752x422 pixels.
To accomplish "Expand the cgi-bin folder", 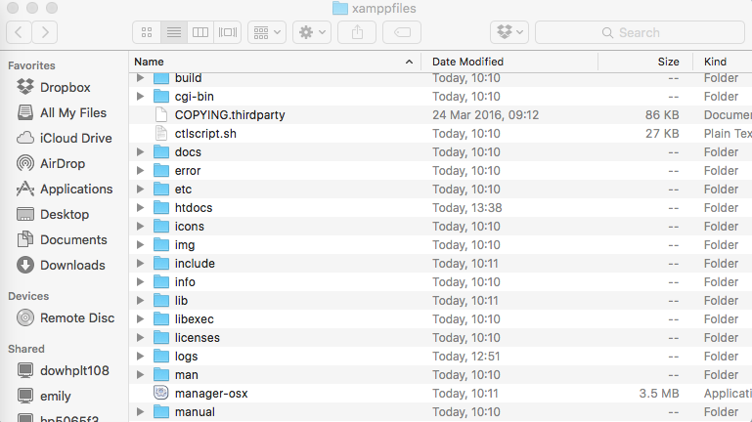I will pyautogui.click(x=140, y=97).
